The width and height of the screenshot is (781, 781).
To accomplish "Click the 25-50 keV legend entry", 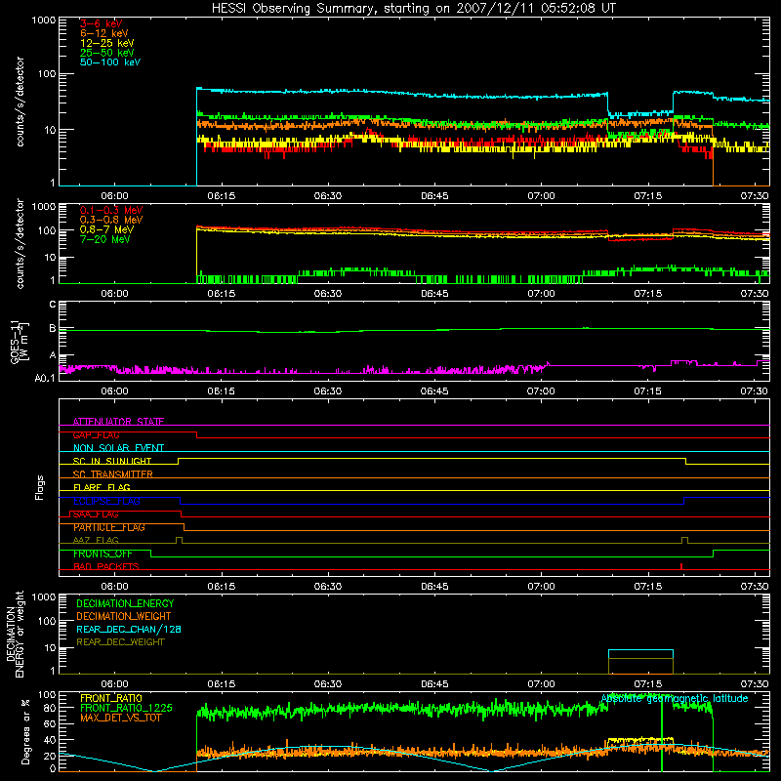I will point(106,53).
